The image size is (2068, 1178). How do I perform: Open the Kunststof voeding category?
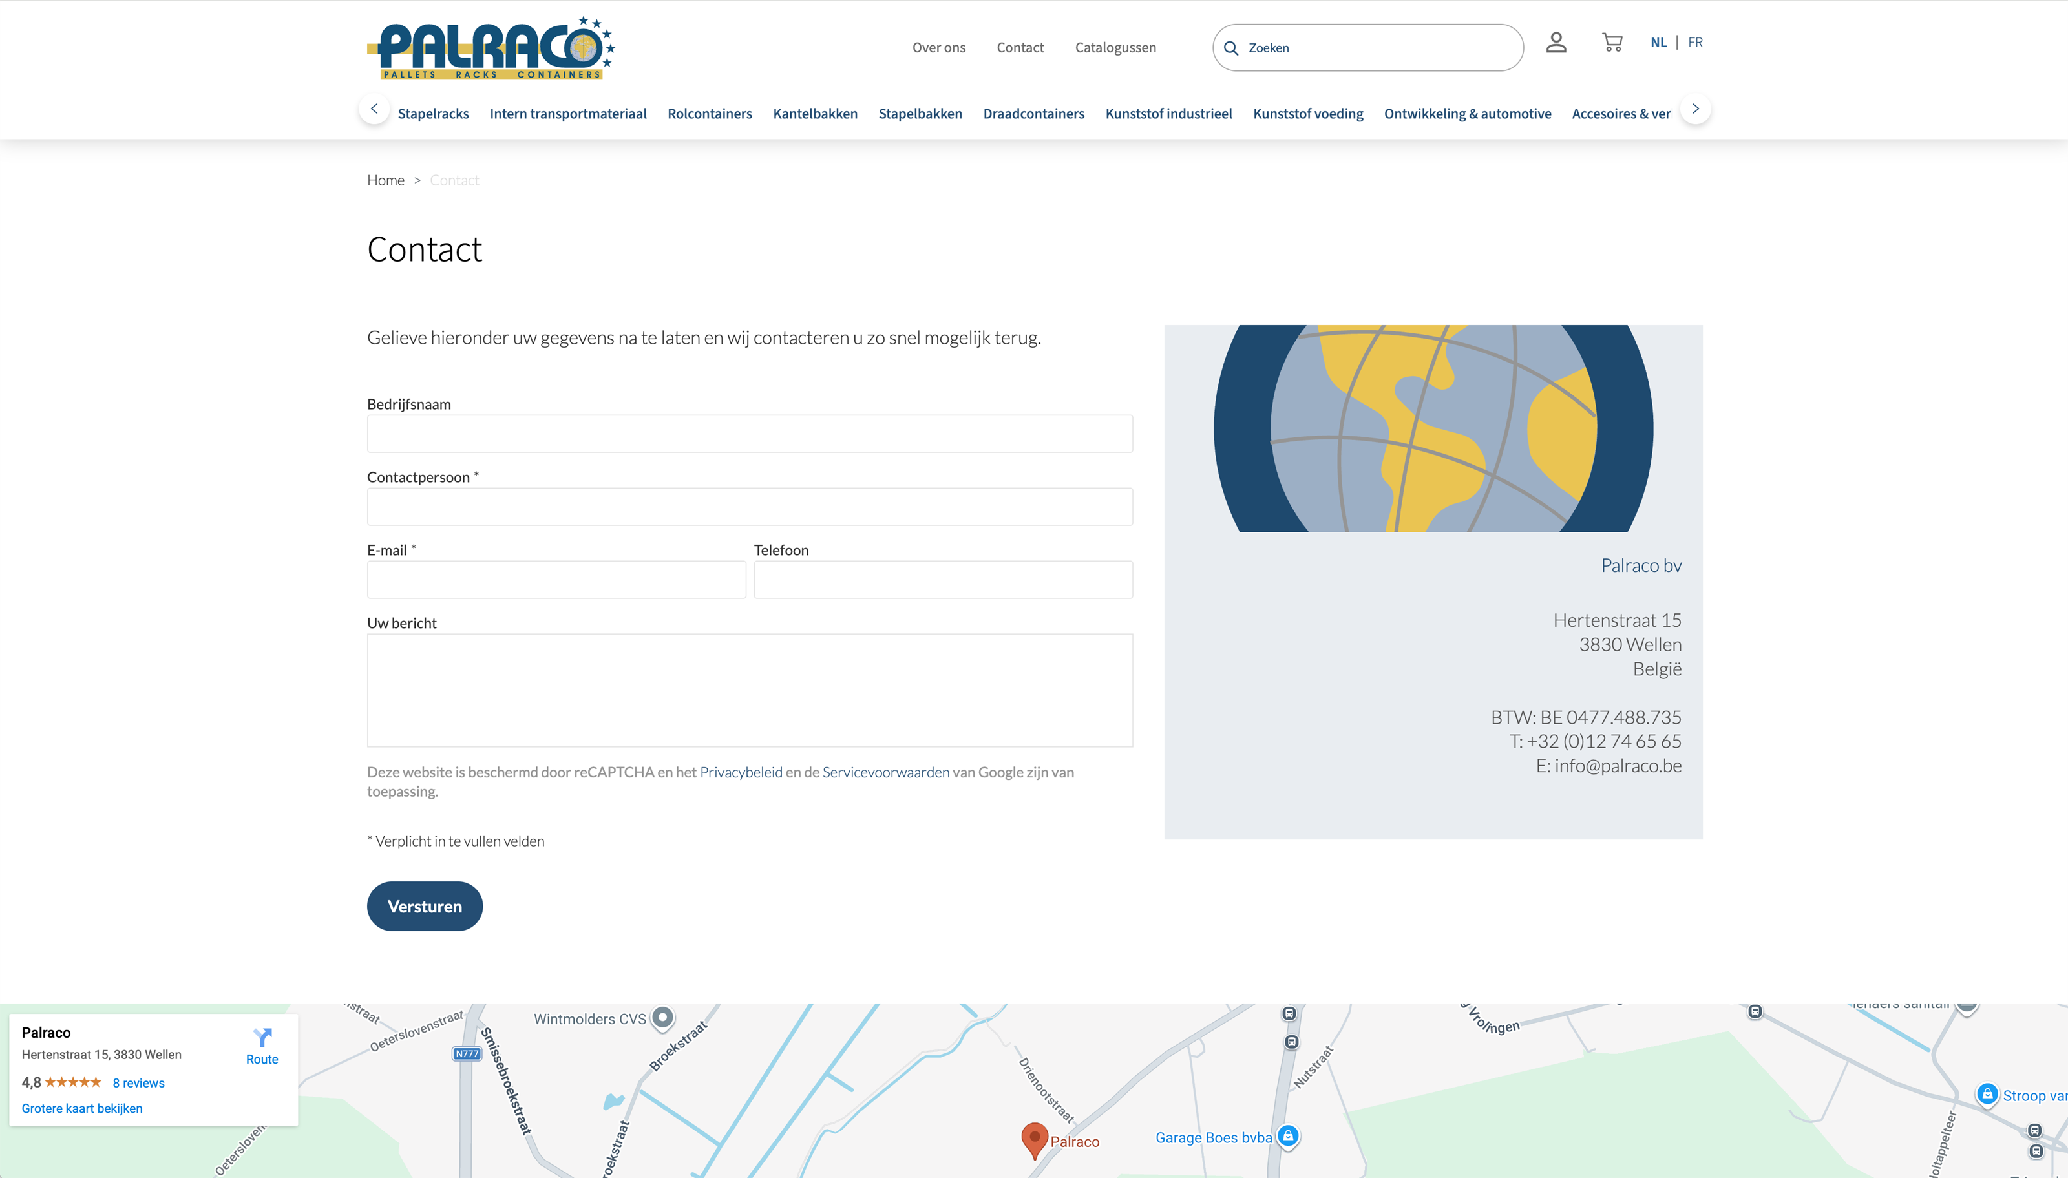[1307, 114]
